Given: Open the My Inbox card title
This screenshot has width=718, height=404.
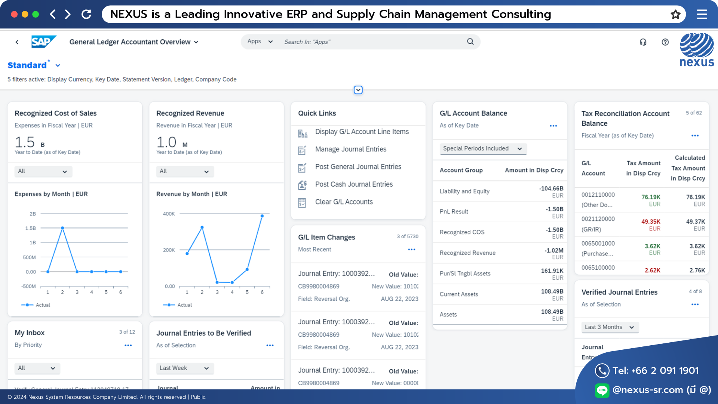Looking at the screenshot, I should 30,333.
